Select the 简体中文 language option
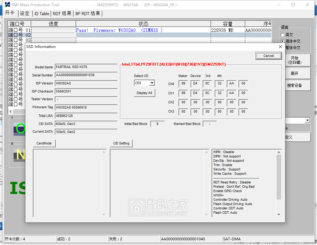Image resolution: width=317 pixels, height=245 pixels. pos(283,41)
